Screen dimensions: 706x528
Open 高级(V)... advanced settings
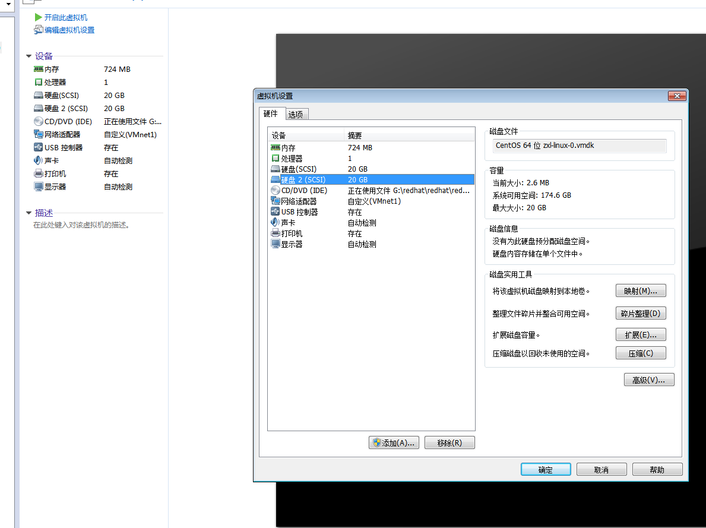(x=649, y=380)
